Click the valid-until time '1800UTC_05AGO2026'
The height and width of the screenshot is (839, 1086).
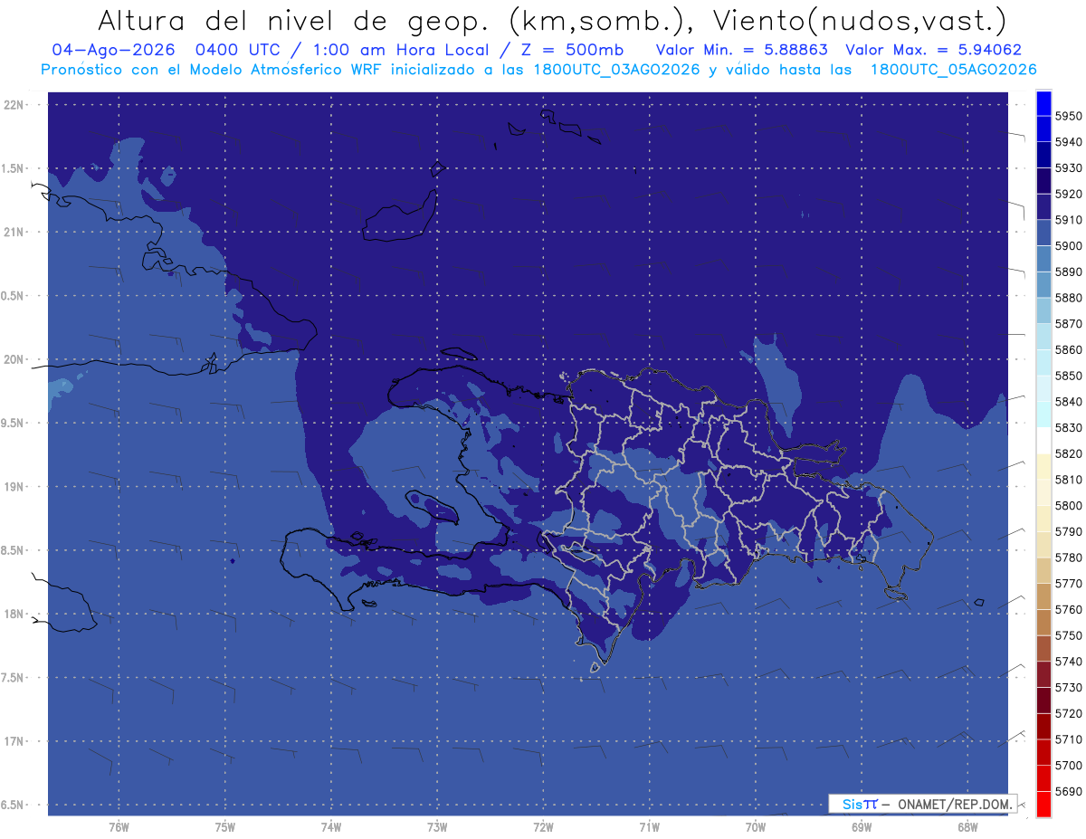click(x=953, y=70)
